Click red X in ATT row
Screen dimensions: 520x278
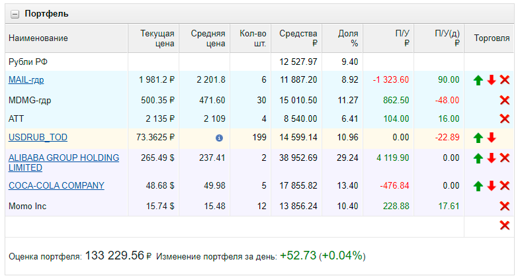pyautogui.click(x=504, y=118)
